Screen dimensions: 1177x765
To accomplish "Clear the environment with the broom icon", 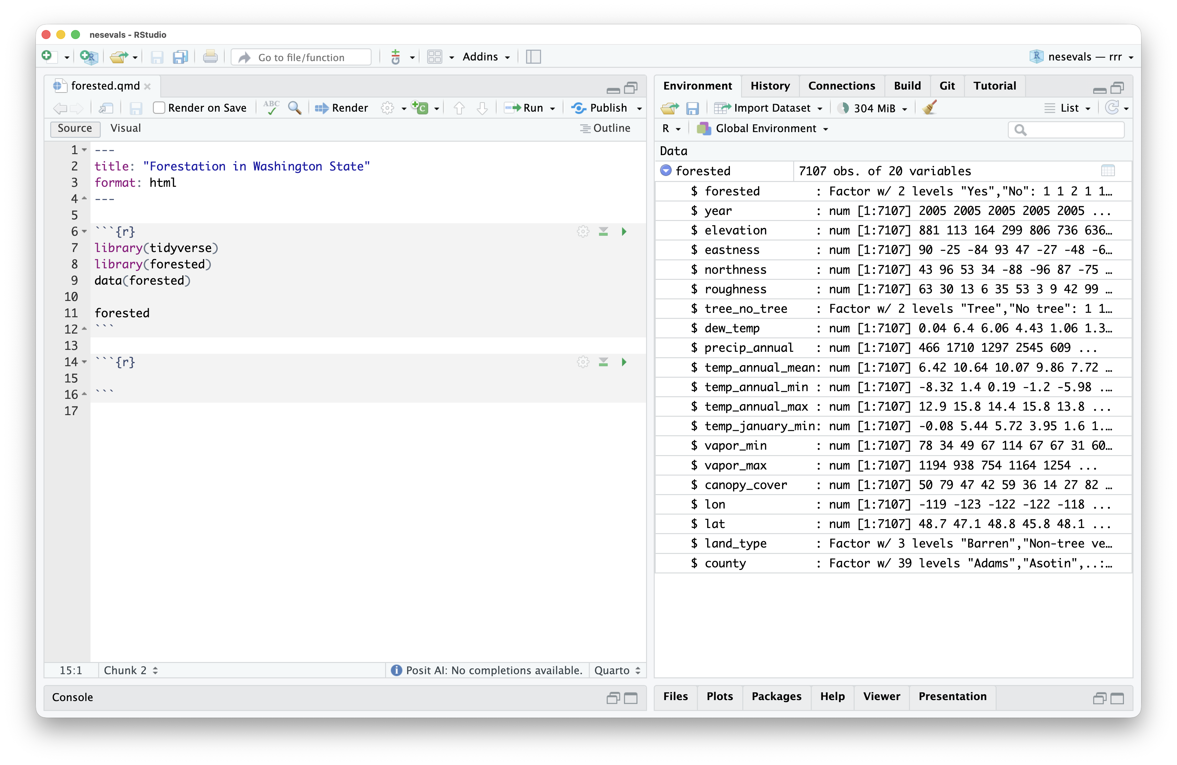I will (x=929, y=108).
